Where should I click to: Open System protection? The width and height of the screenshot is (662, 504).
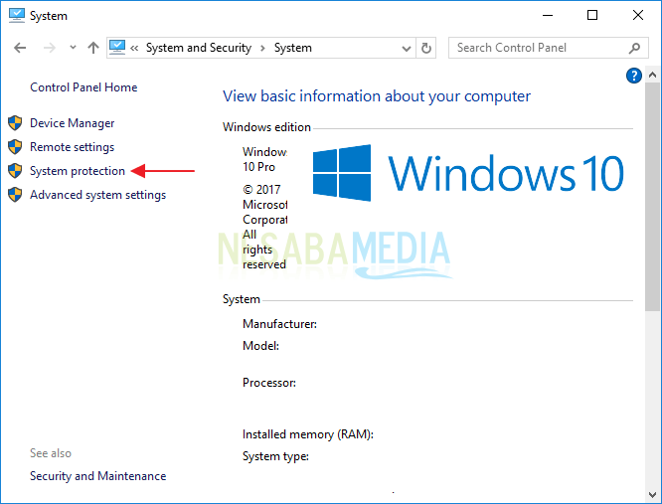(78, 171)
